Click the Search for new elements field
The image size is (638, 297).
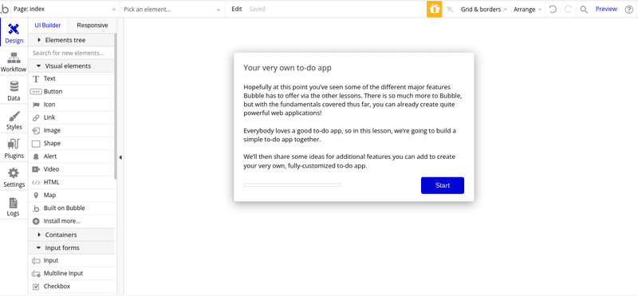tap(71, 53)
